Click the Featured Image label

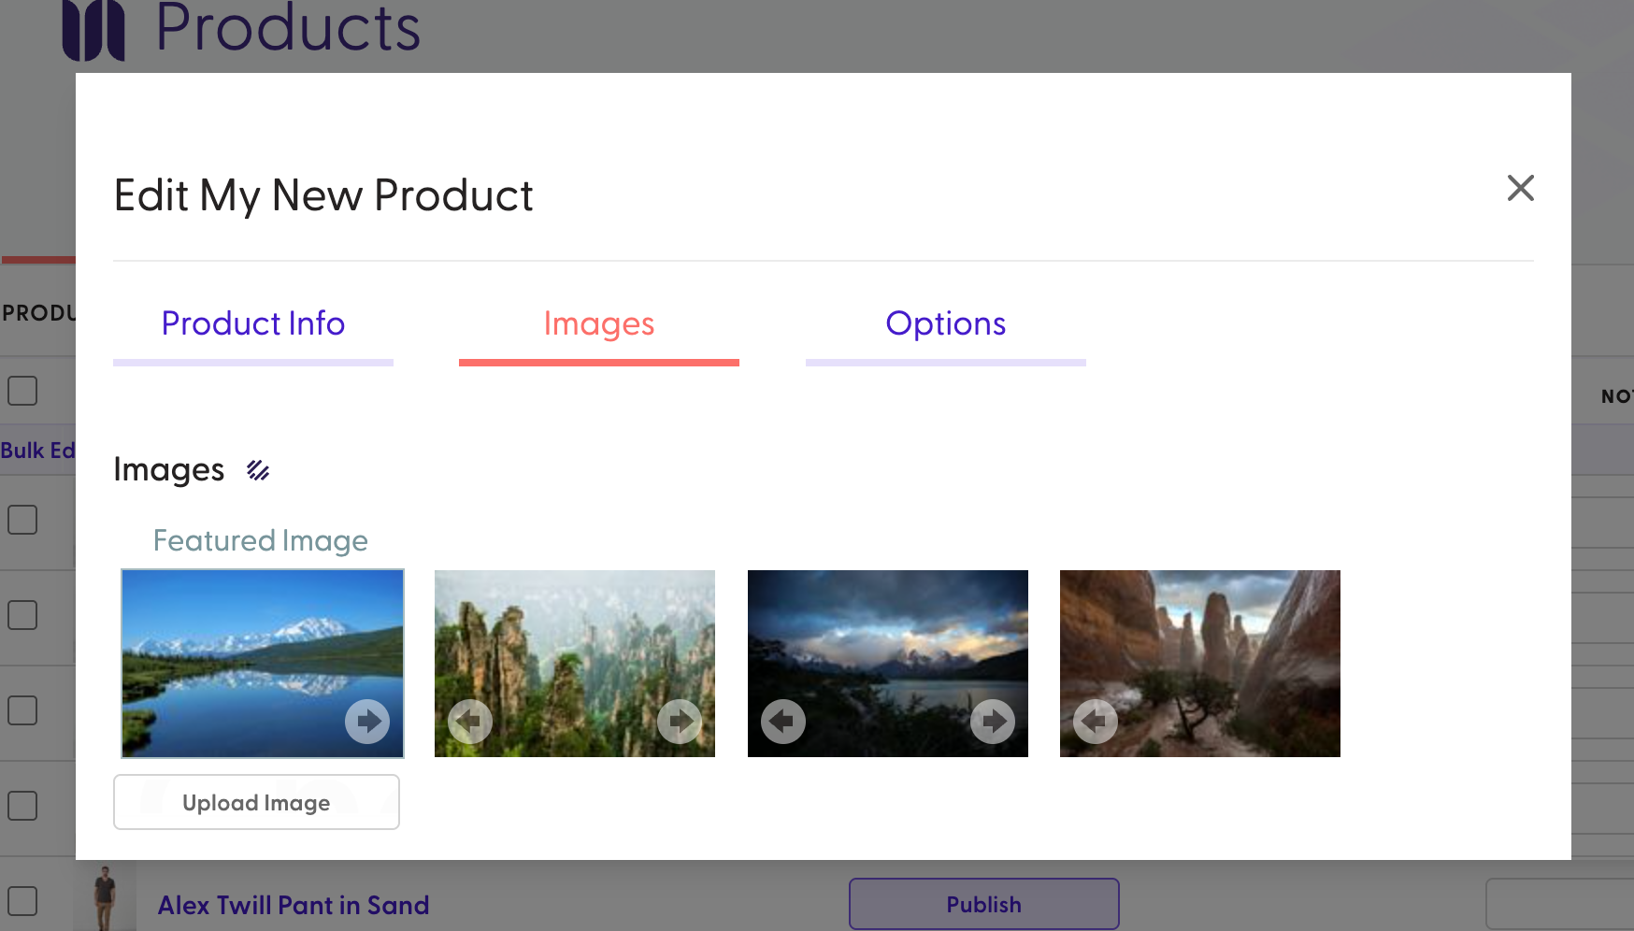click(x=261, y=540)
